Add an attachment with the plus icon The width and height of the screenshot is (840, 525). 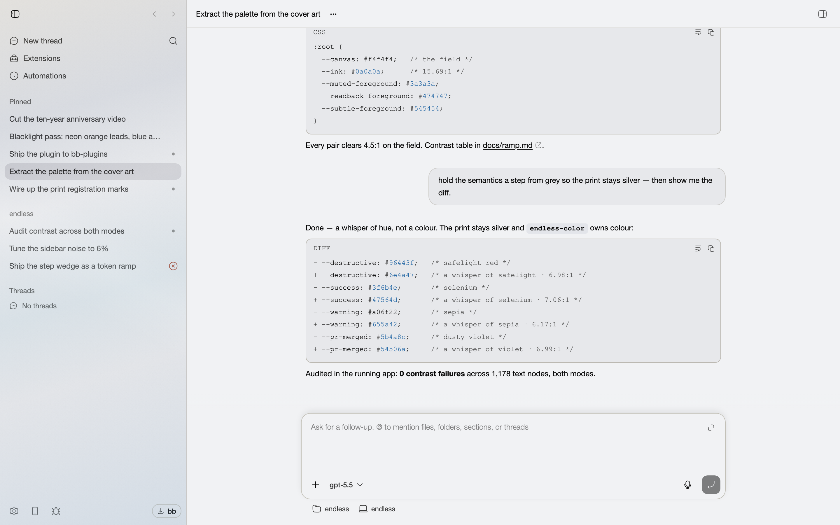(315, 485)
